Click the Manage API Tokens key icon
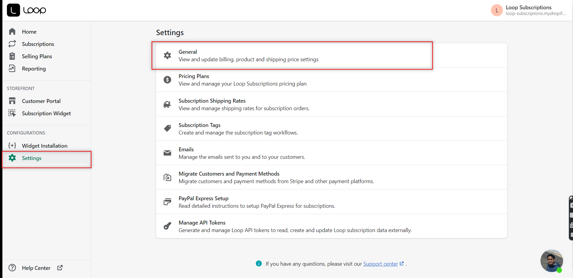Viewport: 573px width, 278px height. click(x=167, y=226)
